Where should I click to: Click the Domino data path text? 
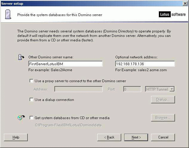pos(68,125)
